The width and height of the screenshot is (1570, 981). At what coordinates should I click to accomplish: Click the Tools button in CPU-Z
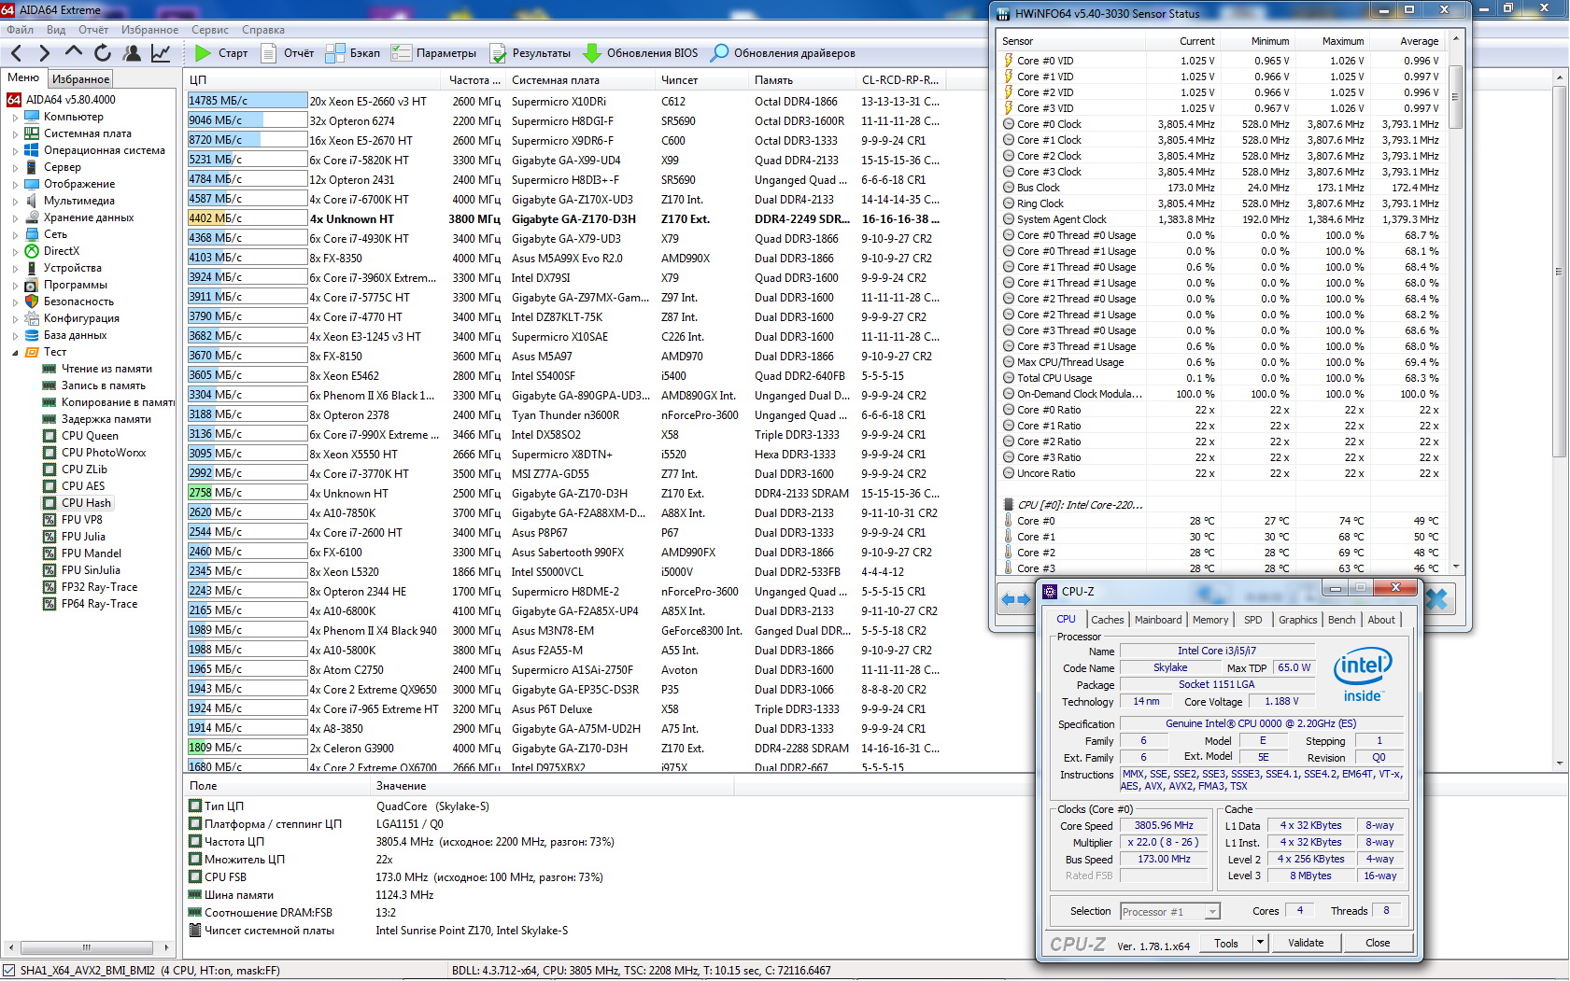tap(1226, 944)
